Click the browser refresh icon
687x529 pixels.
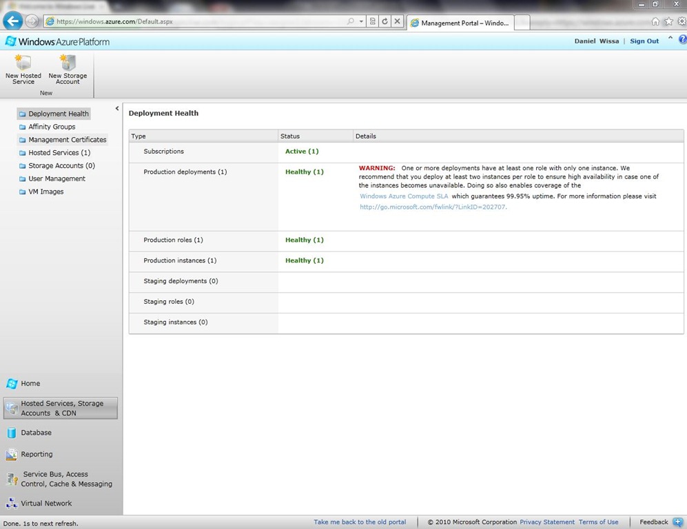click(x=384, y=21)
